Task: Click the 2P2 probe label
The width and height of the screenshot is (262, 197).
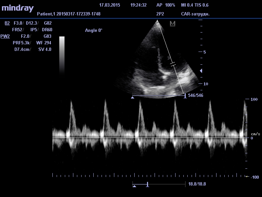Action: [160, 14]
